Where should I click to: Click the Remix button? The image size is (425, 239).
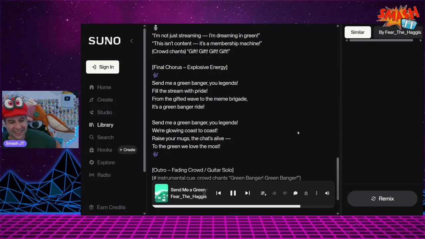click(382, 199)
